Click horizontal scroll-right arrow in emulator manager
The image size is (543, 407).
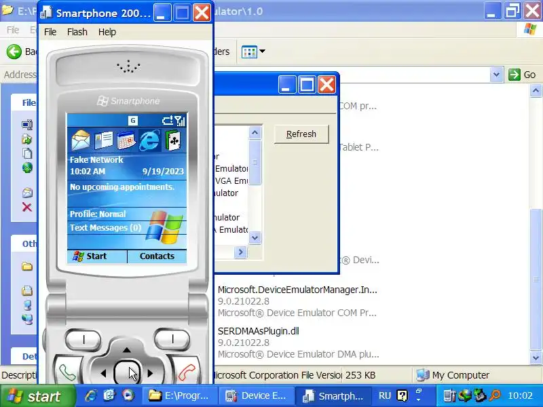pyautogui.click(x=241, y=252)
